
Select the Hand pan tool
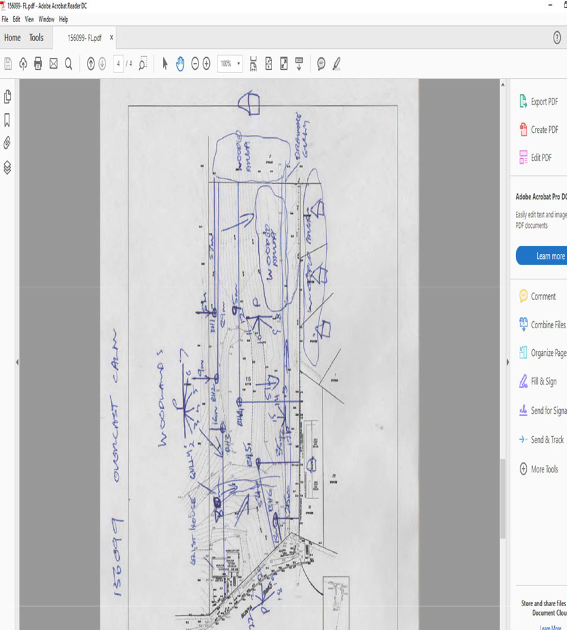coord(180,64)
